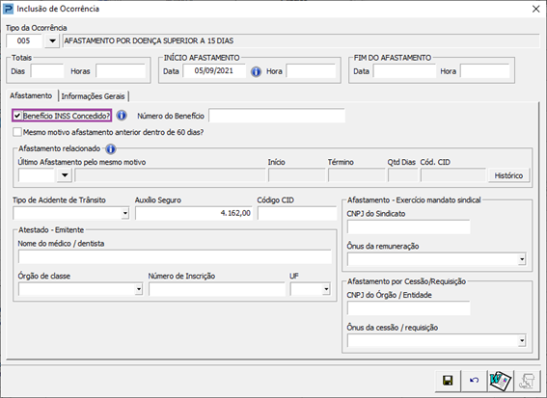Image resolution: width=547 pixels, height=398 pixels.
Task: Click the Afastamento por Doença Superior a 15 Dias description
Action: pyautogui.click(x=301, y=41)
